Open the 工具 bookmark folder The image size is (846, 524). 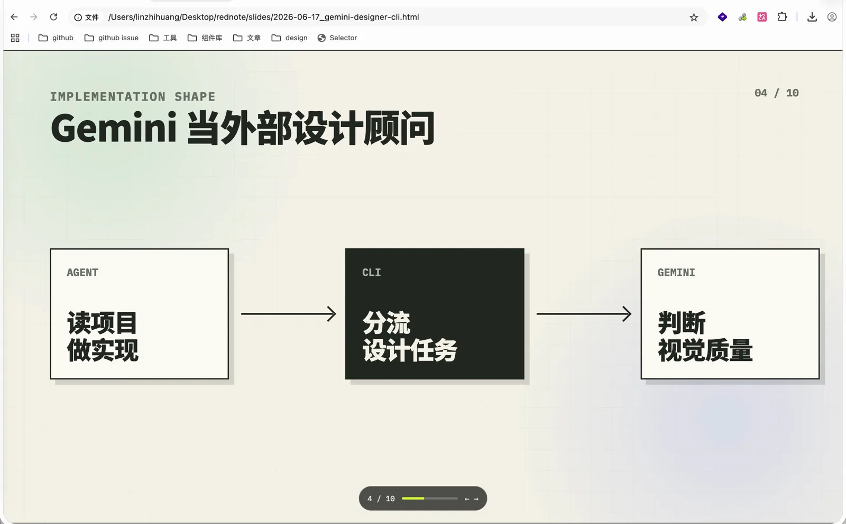[x=163, y=38]
